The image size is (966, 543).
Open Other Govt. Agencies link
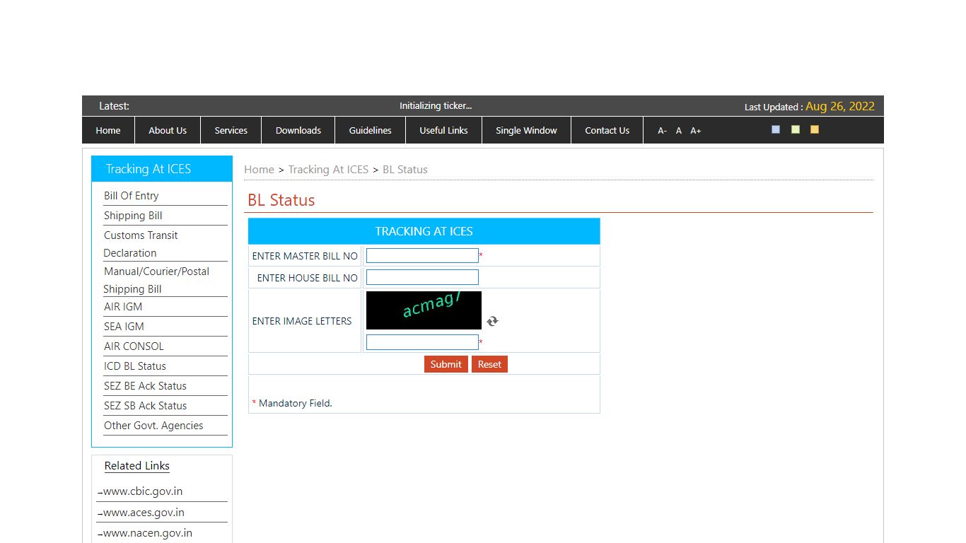pyautogui.click(x=153, y=426)
